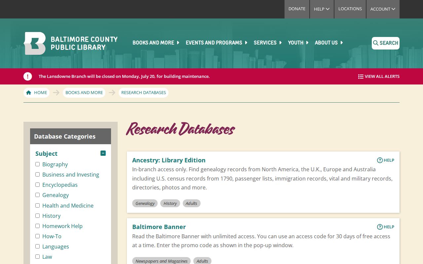Open the Account dropdown menu
Screen dimensions: 423x264
[383, 9]
